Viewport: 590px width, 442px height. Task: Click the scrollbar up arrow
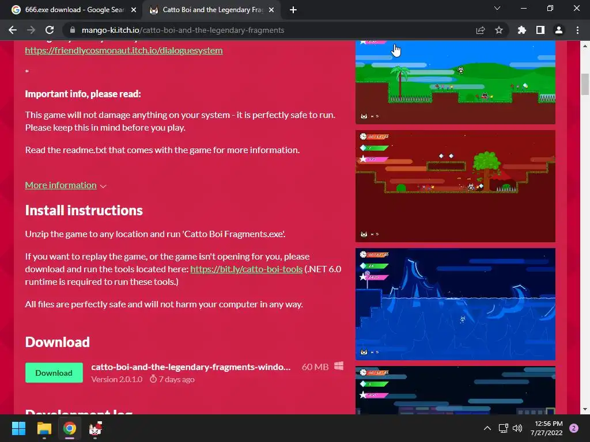(x=585, y=45)
